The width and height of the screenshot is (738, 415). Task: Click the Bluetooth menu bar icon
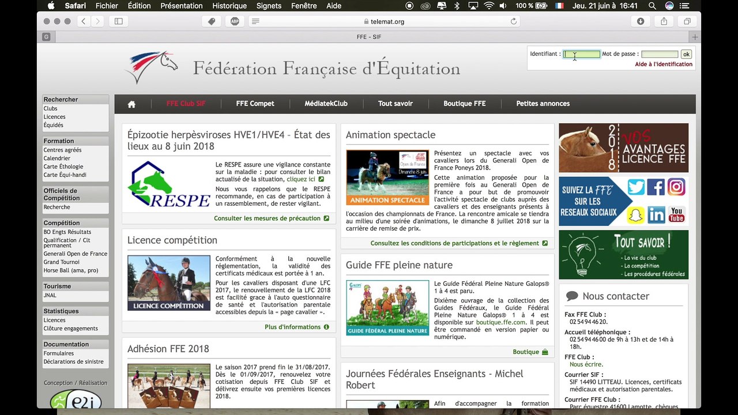[457, 6]
